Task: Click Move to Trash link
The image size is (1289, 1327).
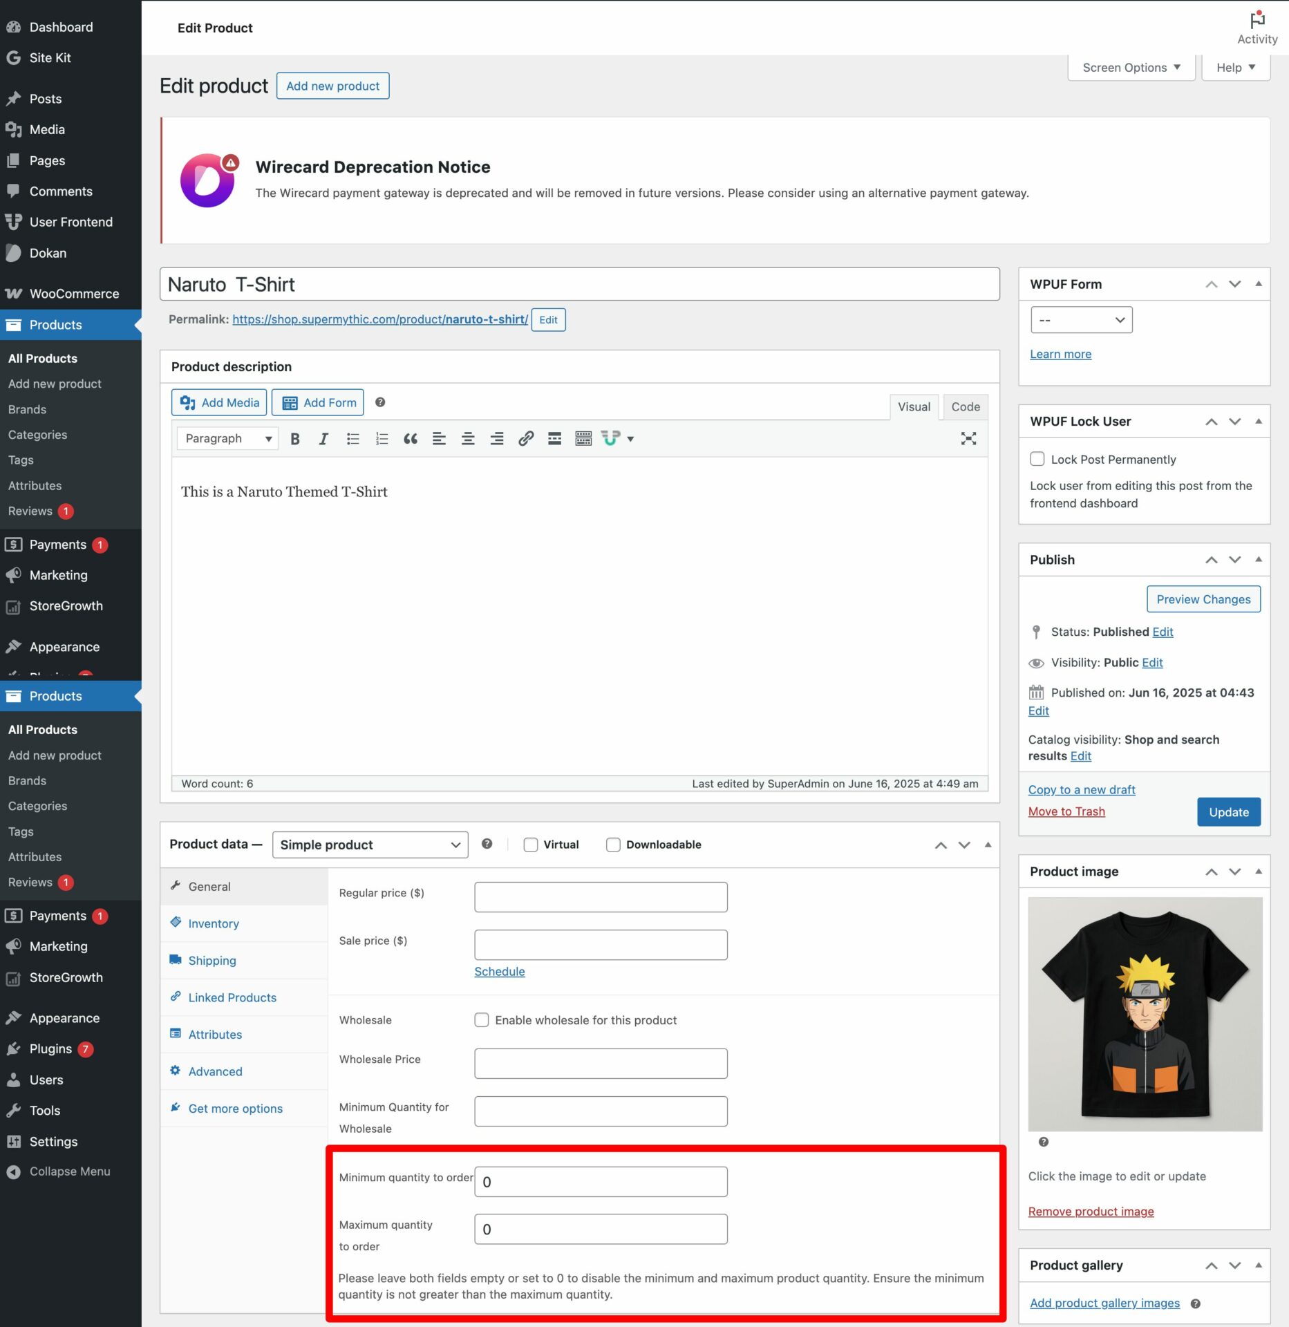Action: tap(1066, 811)
